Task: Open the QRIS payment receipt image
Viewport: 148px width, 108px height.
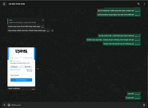Action: tap(21, 67)
